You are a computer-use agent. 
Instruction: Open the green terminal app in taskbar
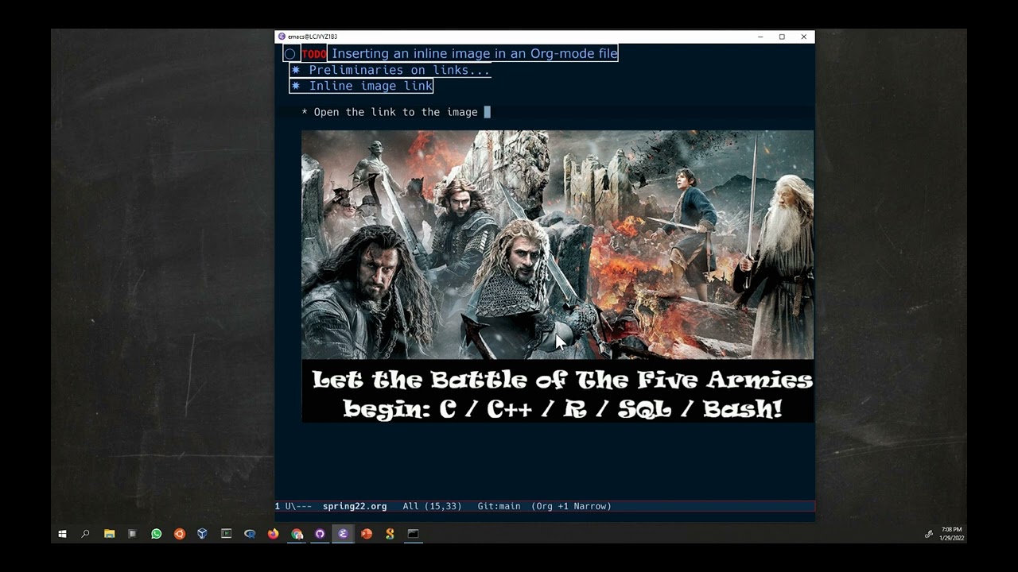tap(226, 534)
